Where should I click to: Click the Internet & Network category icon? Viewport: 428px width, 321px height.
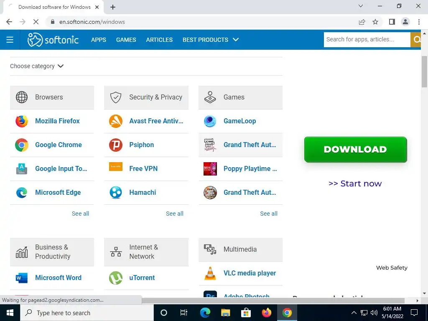click(x=116, y=252)
